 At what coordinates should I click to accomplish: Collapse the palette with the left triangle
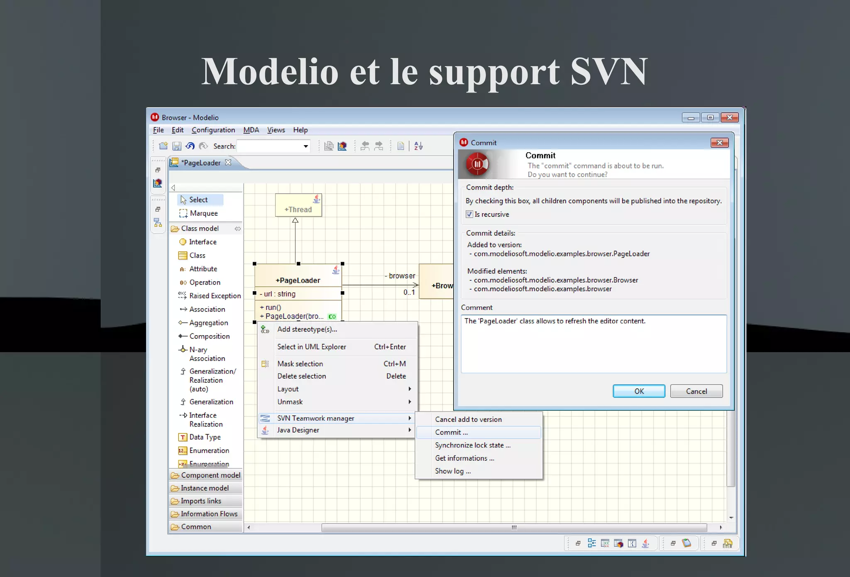pos(173,187)
